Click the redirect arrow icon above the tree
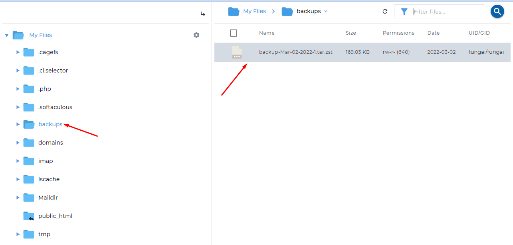Image resolution: width=513 pixels, height=245 pixels. click(203, 14)
